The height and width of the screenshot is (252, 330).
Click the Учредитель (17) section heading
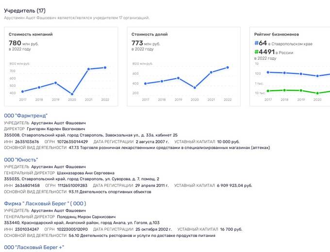click(x=25, y=11)
